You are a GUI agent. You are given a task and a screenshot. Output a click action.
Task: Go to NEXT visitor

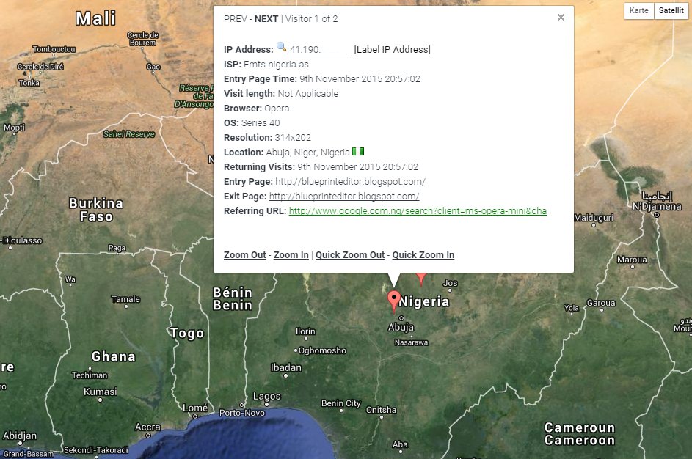[x=266, y=19]
